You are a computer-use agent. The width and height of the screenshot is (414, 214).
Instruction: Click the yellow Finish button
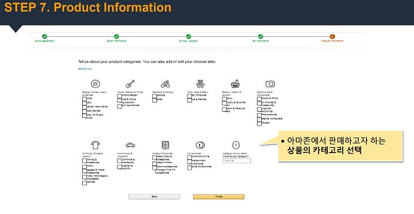(218, 197)
